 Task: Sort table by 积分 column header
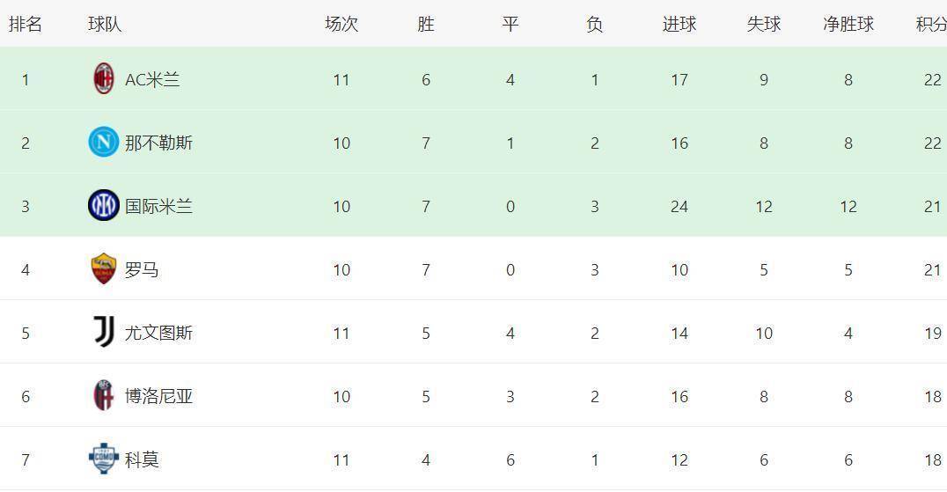coord(930,25)
